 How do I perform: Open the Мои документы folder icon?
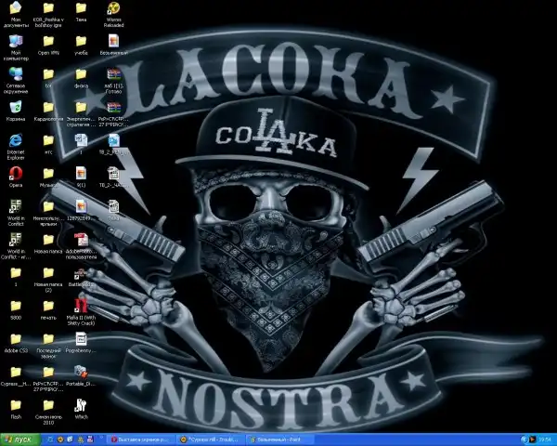coord(16,9)
